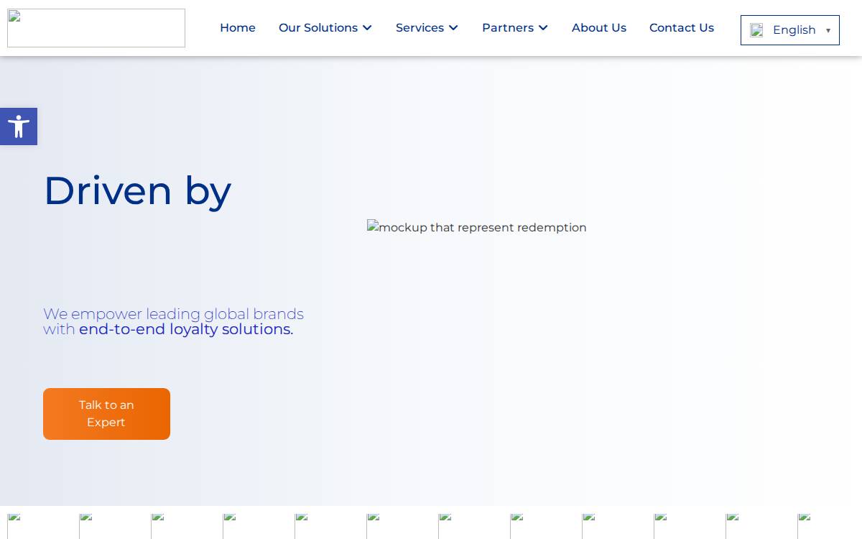The width and height of the screenshot is (862, 539).
Task: Expand the Partners chevron arrow
Action: coord(543,28)
